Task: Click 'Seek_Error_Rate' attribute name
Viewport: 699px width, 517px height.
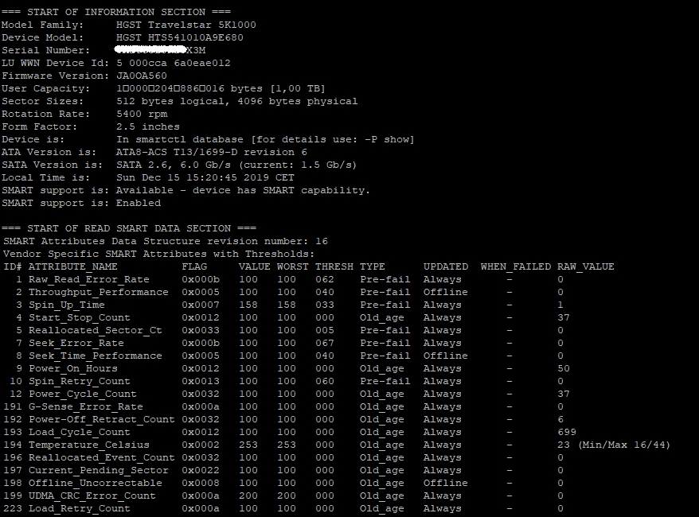Action: pyautogui.click(x=76, y=344)
